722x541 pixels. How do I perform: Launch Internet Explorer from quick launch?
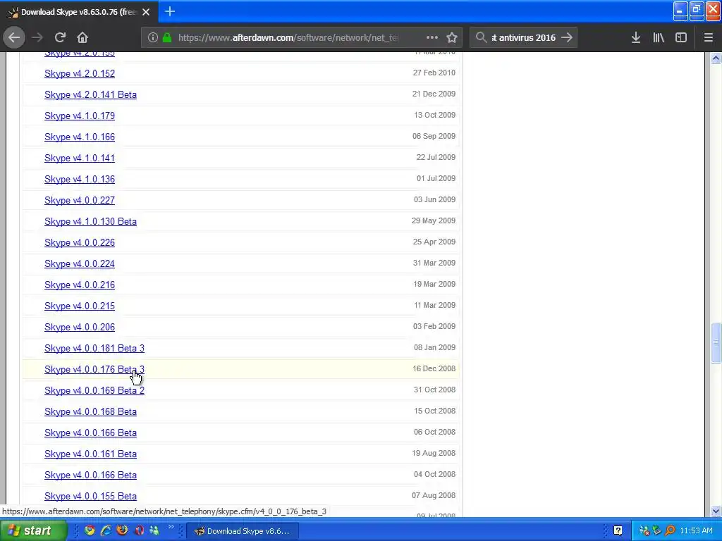tap(106, 531)
